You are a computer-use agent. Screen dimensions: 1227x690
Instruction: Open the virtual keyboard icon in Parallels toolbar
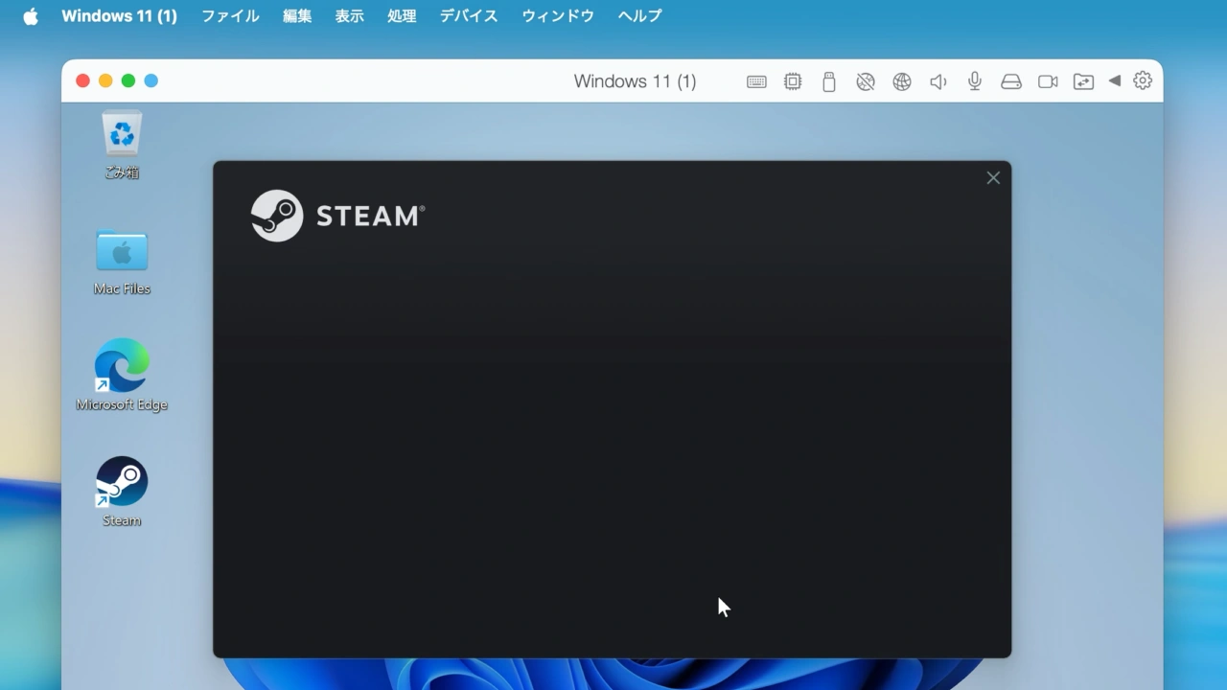756,81
